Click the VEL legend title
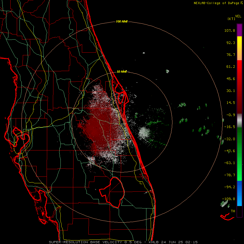 [x=238, y=16]
